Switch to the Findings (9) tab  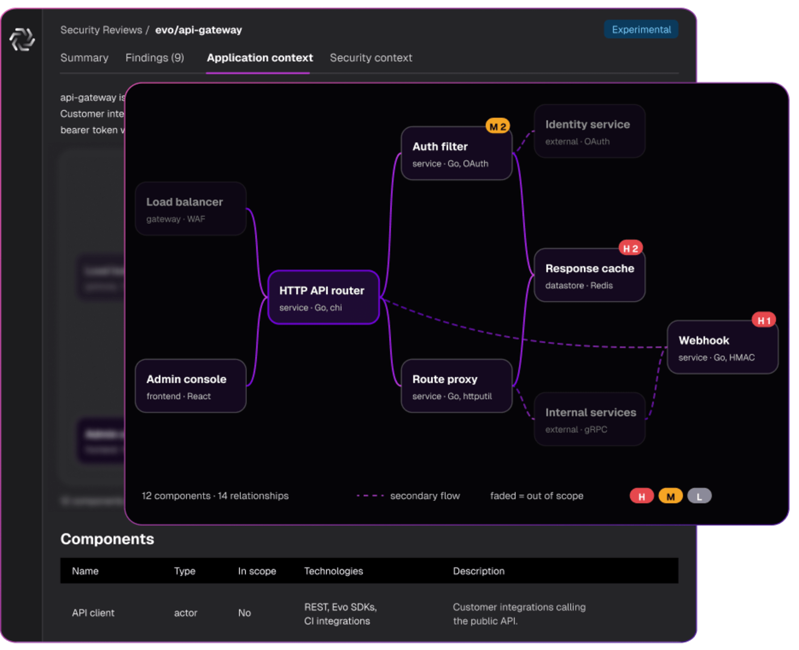155,58
